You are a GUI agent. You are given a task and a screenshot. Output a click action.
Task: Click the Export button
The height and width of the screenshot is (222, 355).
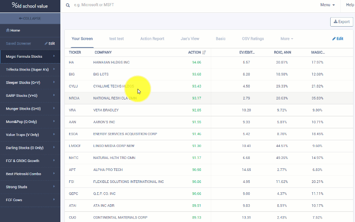pyautogui.click(x=341, y=22)
